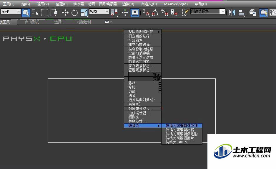Choose 保存场景状态 in context menu

click(143, 66)
